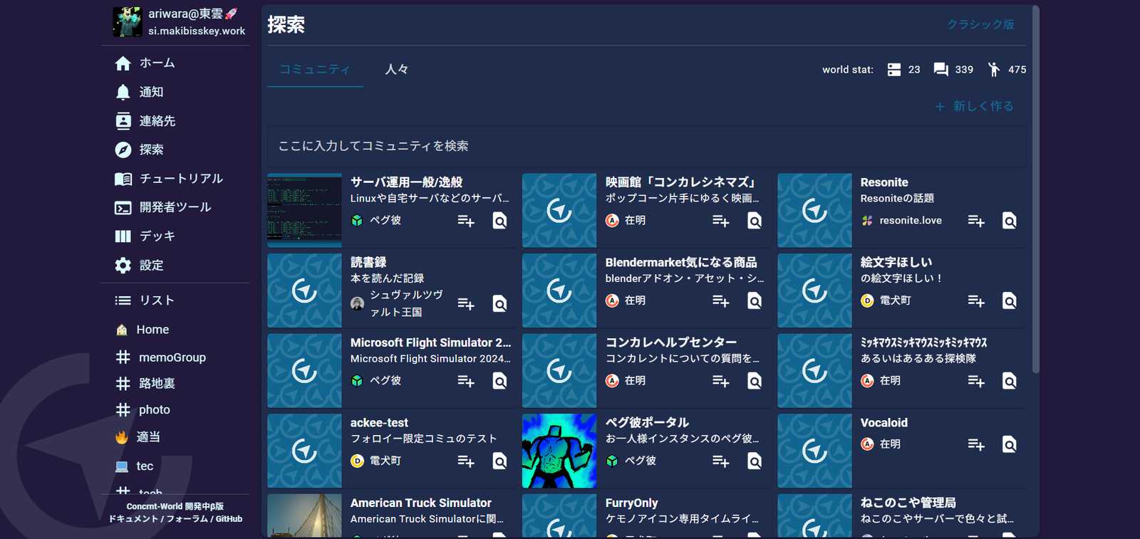
Task: Click the world stat messages icon
Action: (941, 70)
